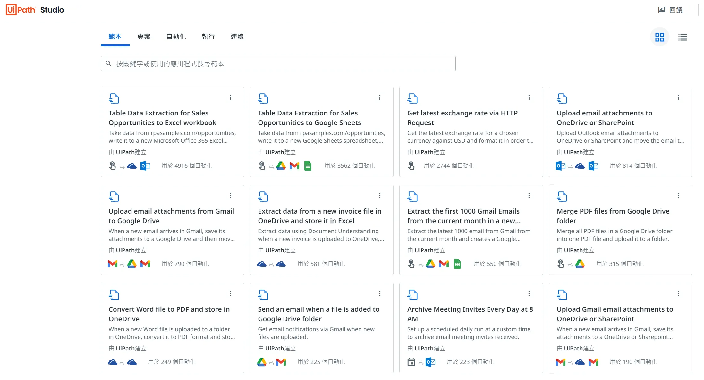The width and height of the screenshot is (704, 380).
Task: Open options for invoice file extraction template
Action: [380, 195]
